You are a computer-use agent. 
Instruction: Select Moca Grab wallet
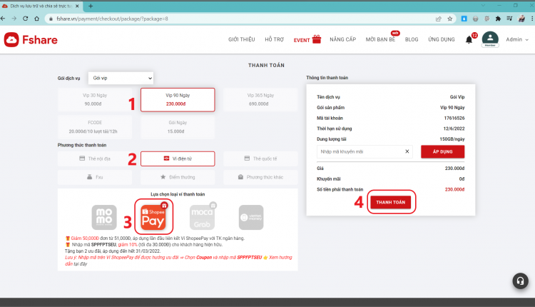(202, 217)
